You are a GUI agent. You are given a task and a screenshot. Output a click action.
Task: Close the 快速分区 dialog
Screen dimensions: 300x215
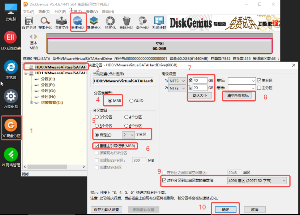294,65
